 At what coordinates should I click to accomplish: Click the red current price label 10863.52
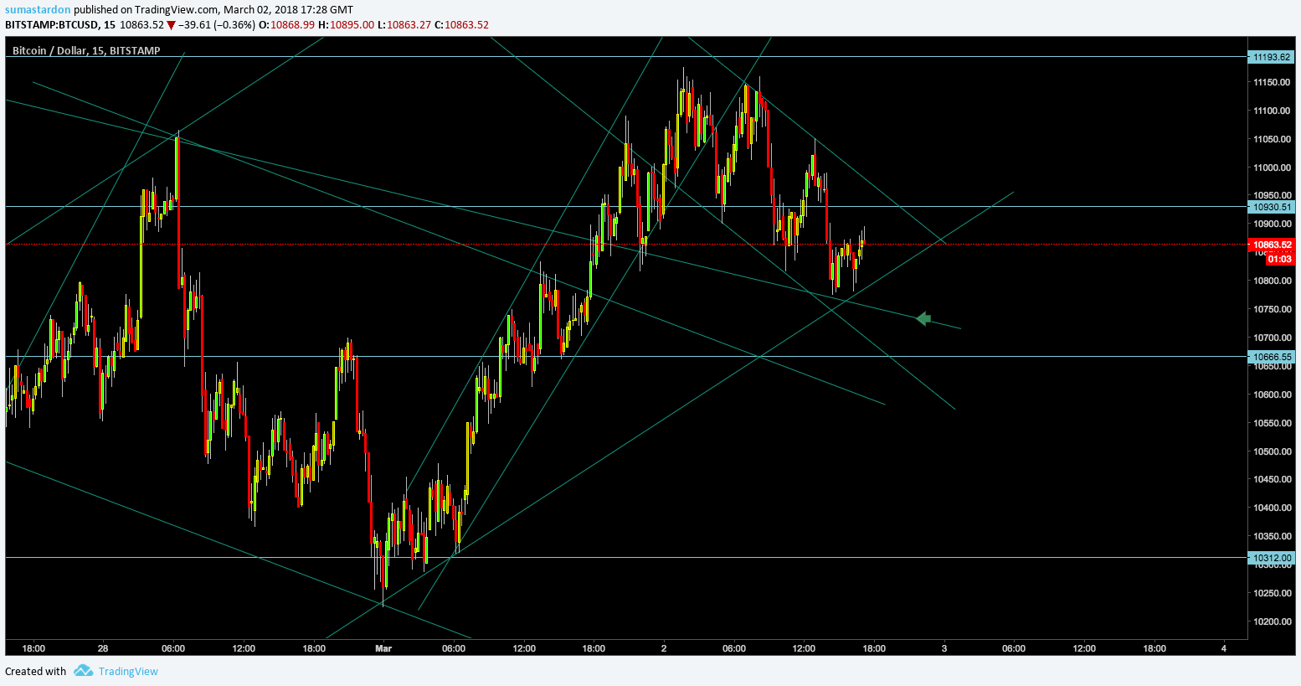1271,245
